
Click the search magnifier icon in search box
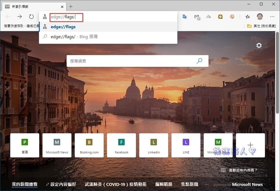point(199,61)
